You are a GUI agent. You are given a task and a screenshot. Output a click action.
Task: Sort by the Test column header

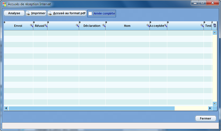[x=208, y=26]
